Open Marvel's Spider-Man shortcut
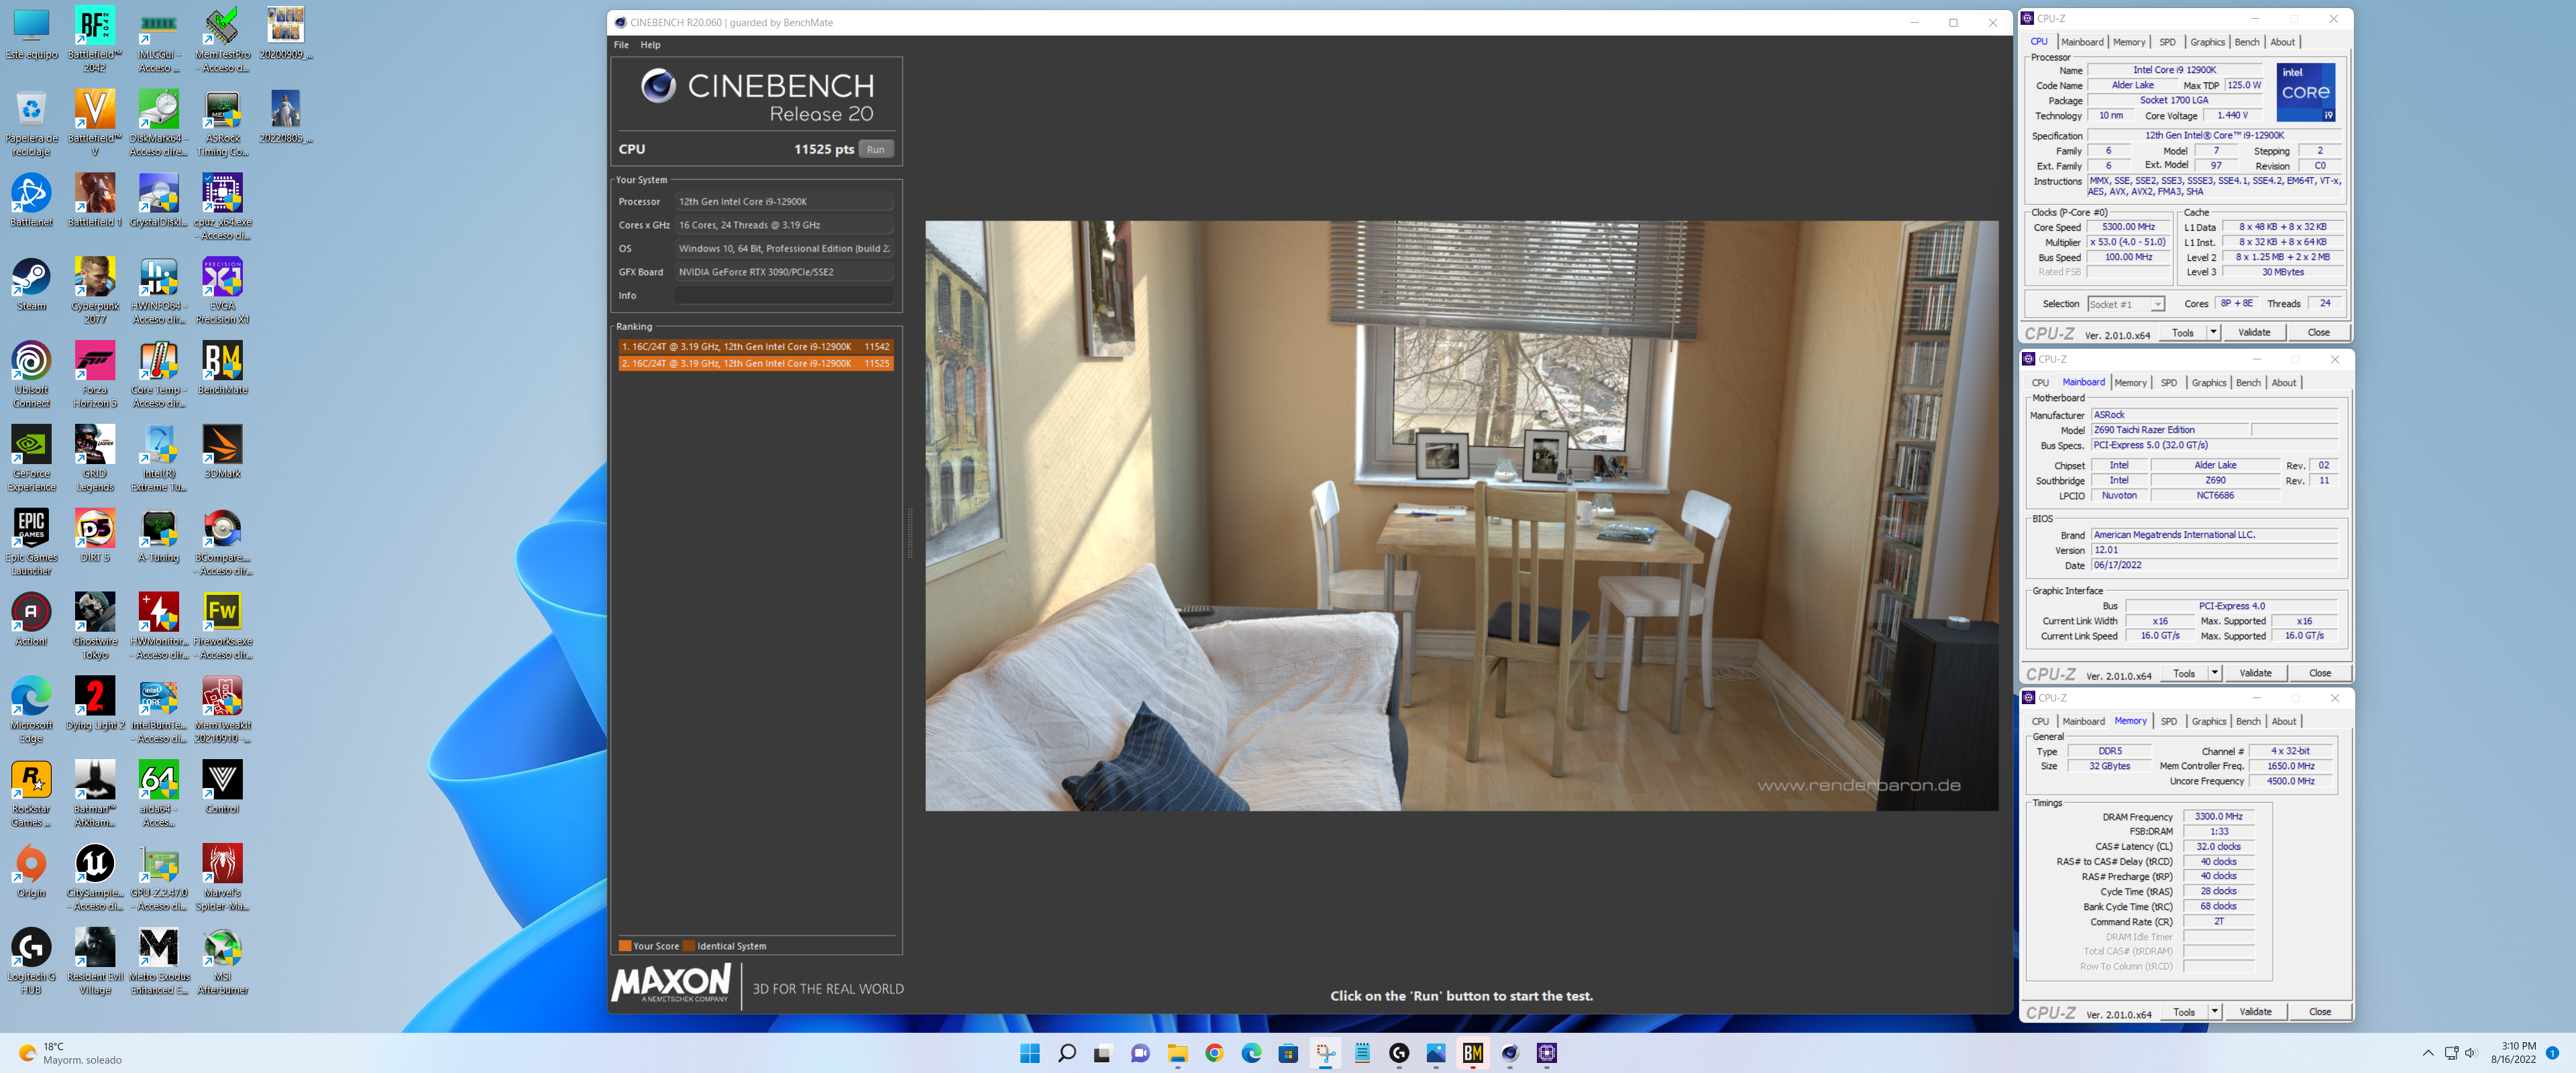This screenshot has height=1073, width=2576. 222,878
